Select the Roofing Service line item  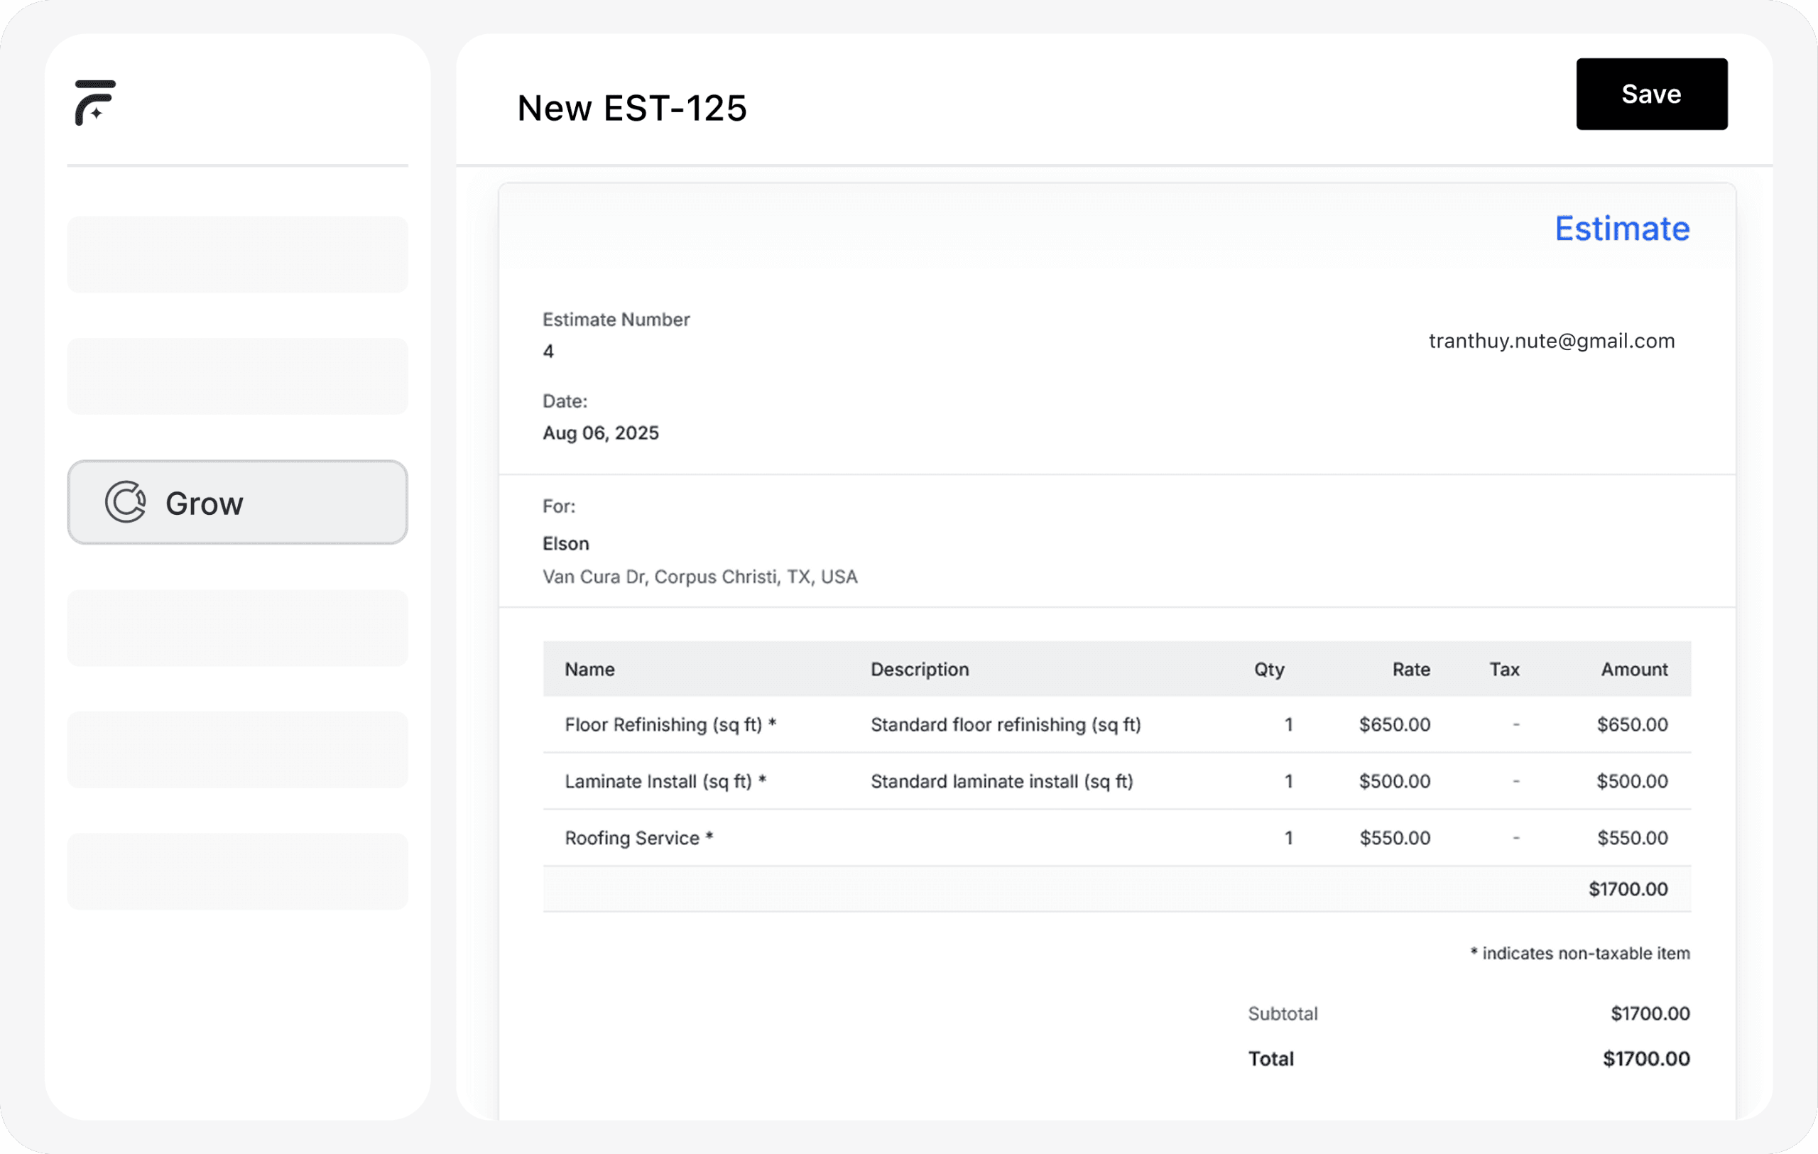pyautogui.click(x=638, y=838)
